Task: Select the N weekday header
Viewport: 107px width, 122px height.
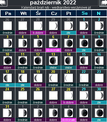Action: pos(99,13)
